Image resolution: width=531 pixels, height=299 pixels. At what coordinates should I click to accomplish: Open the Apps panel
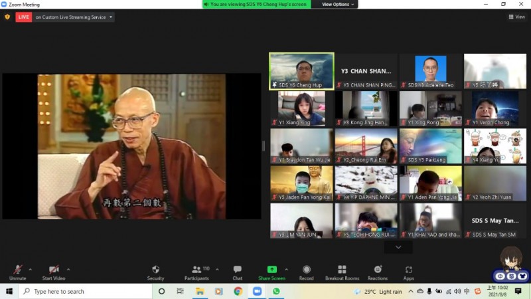[x=408, y=270]
